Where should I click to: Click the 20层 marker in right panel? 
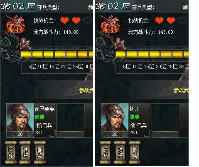[x=161, y=66]
